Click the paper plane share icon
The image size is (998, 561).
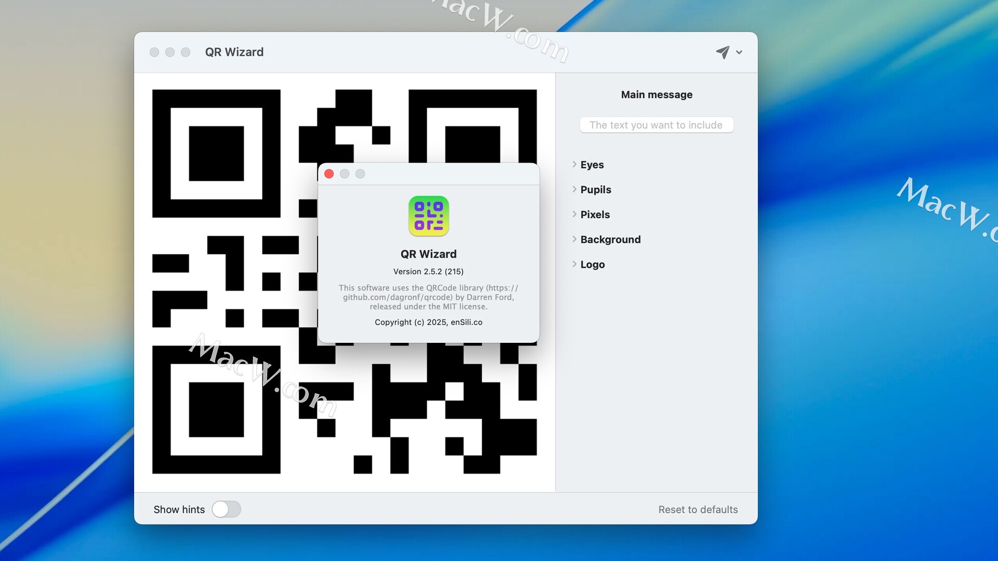723,52
